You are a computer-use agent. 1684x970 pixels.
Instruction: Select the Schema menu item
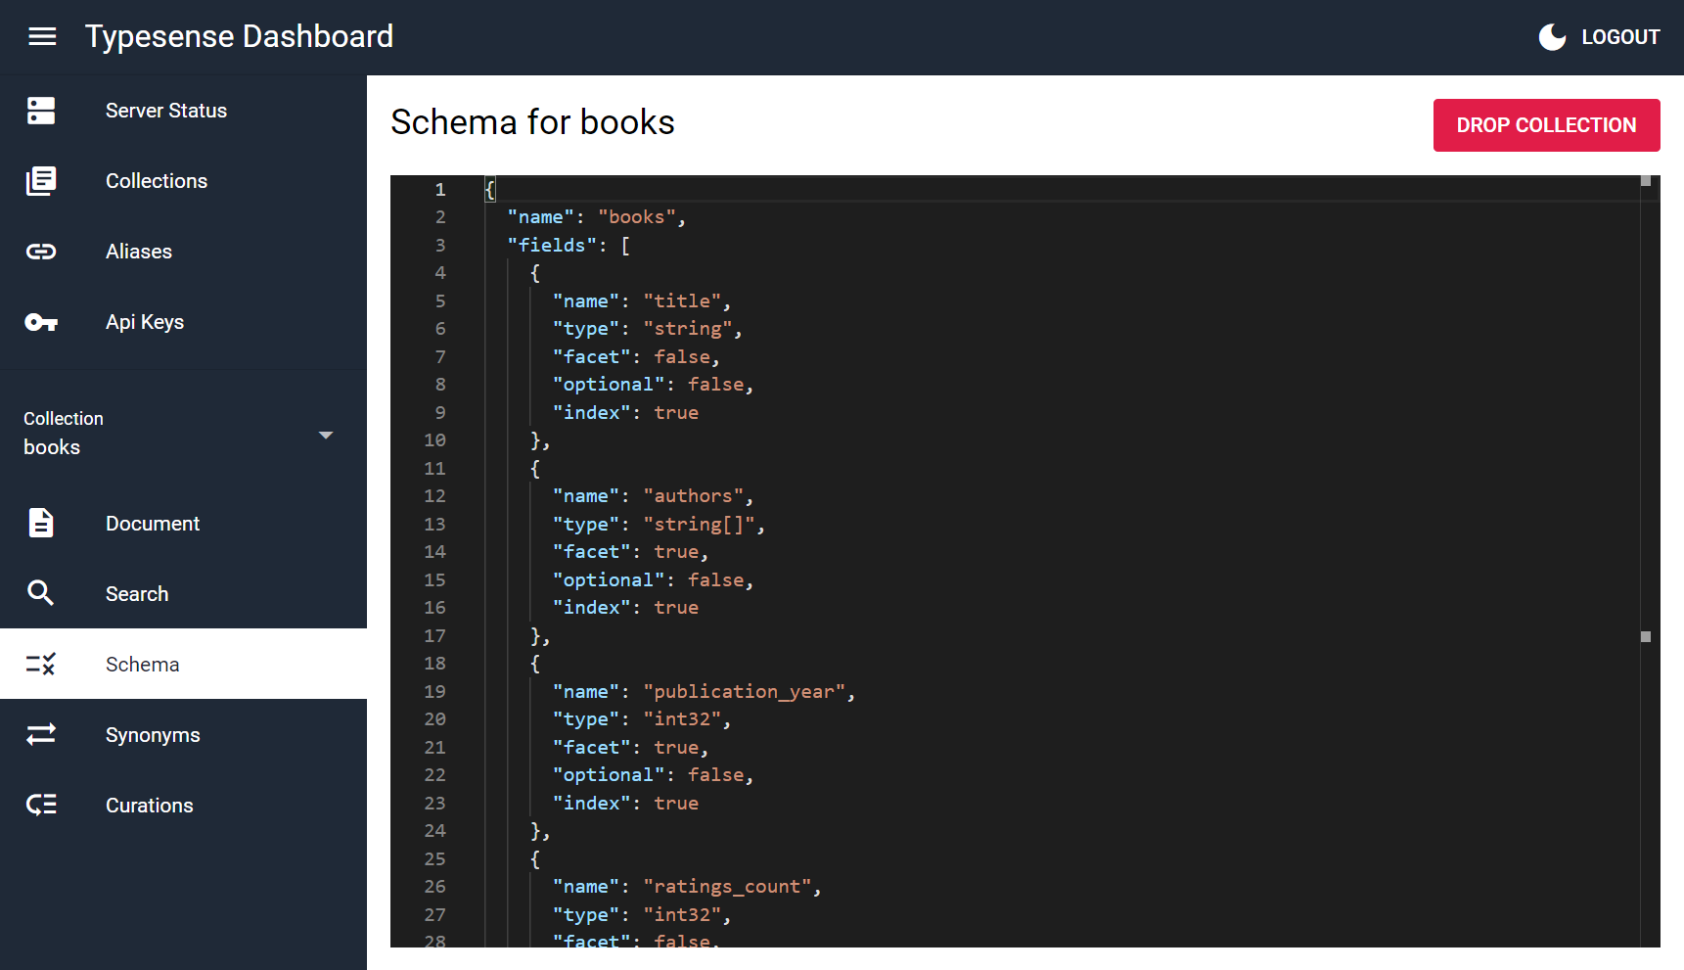tap(183, 664)
